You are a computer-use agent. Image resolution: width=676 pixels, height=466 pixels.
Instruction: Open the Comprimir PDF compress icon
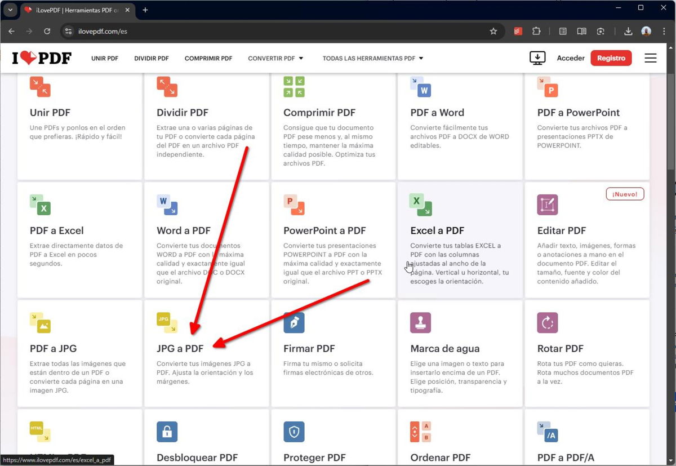[x=293, y=87]
